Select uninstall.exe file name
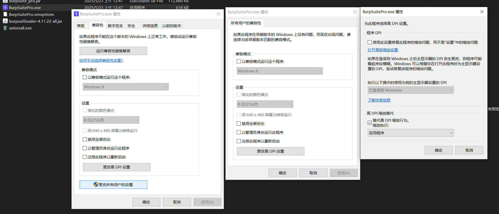The image size is (499, 214). [20, 28]
